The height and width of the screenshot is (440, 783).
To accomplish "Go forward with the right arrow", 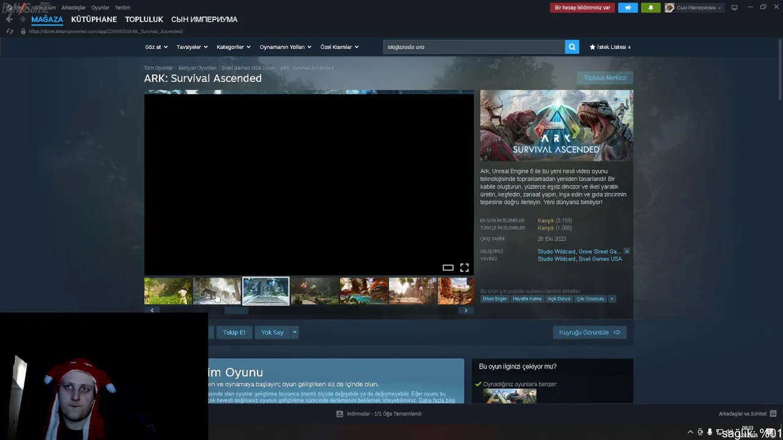I will tap(22, 20).
